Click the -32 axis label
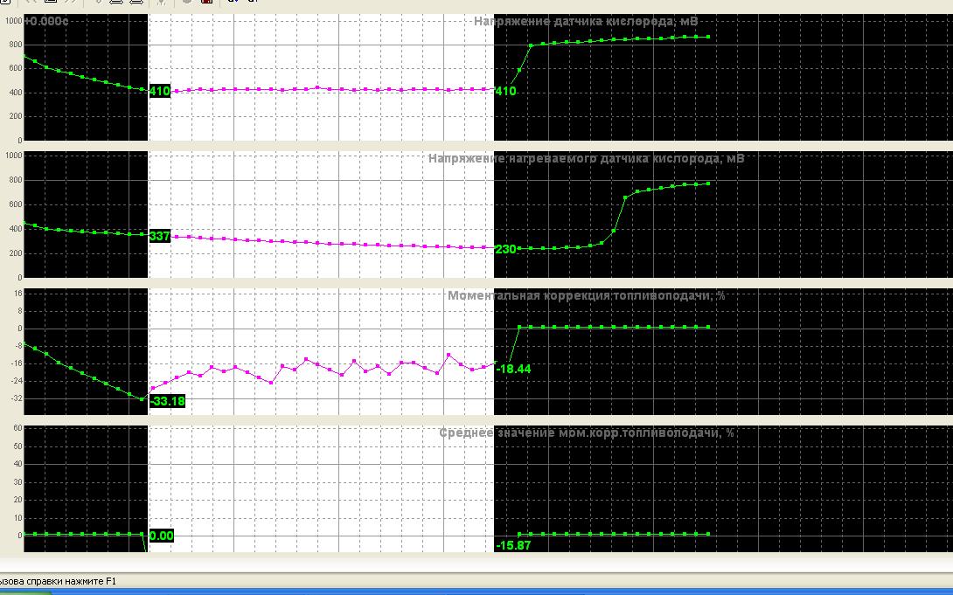Screen dimensions: 953x595 point(16,399)
